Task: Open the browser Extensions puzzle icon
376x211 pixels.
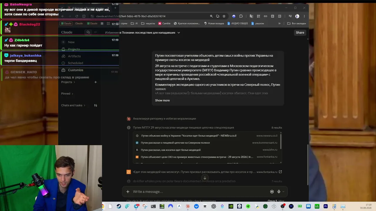Action: (x=241, y=16)
